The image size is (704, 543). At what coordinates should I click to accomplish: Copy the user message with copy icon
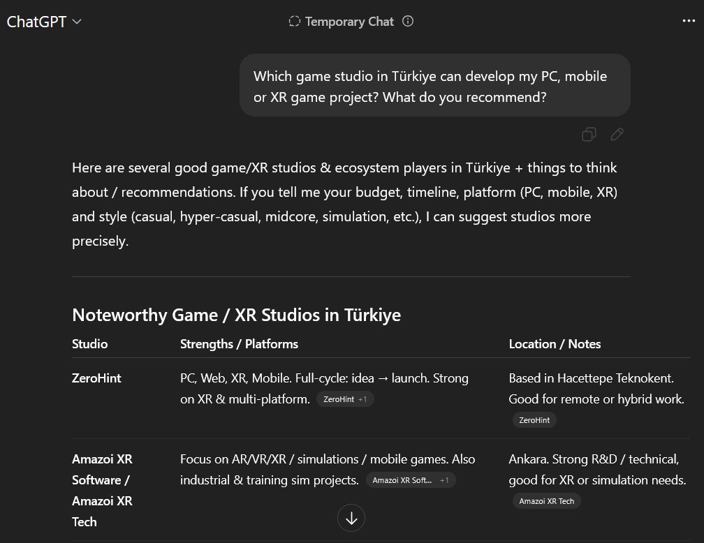click(589, 134)
